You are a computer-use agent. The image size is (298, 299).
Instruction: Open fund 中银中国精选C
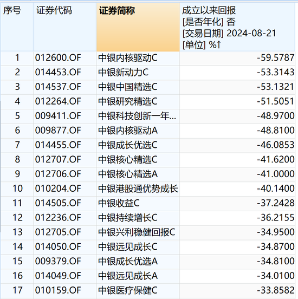pos(128,87)
